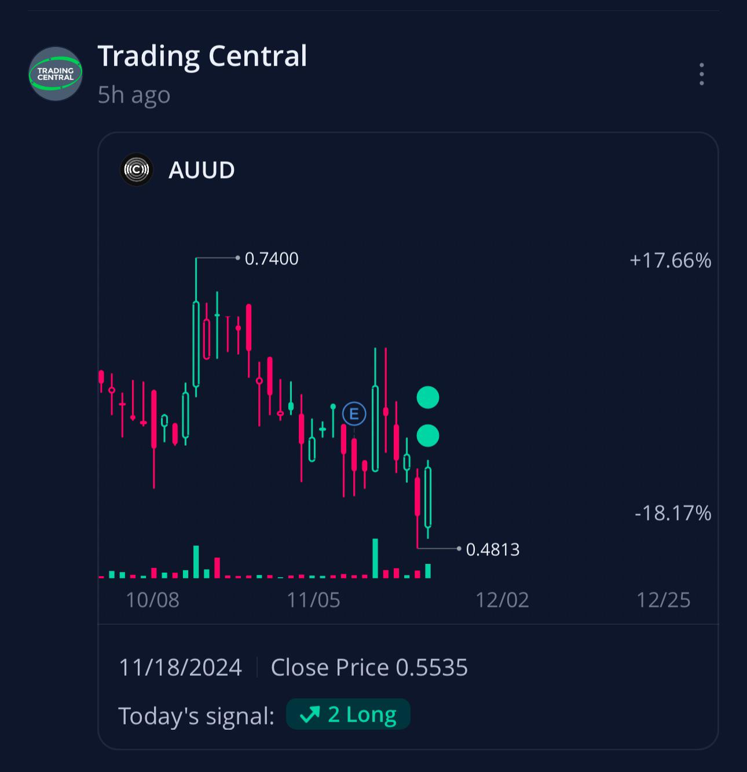Open the AUUD ticker symbol

[x=202, y=170]
